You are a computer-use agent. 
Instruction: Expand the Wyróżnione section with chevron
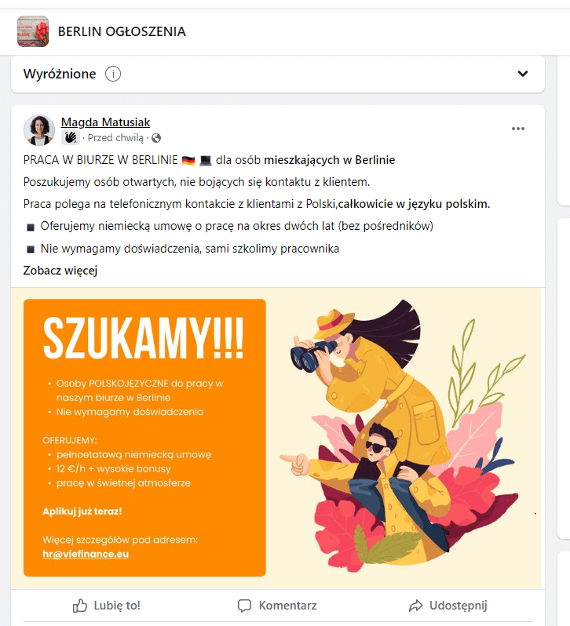coord(523,74)
